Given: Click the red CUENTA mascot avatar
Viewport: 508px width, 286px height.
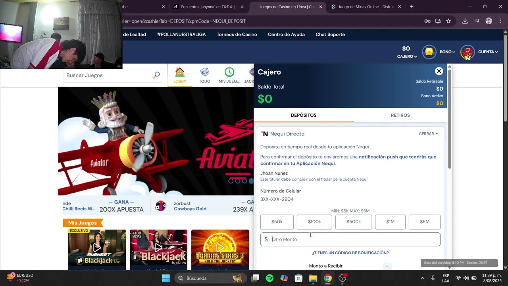Looking at the screenshot, I should (x=468, y=52).
